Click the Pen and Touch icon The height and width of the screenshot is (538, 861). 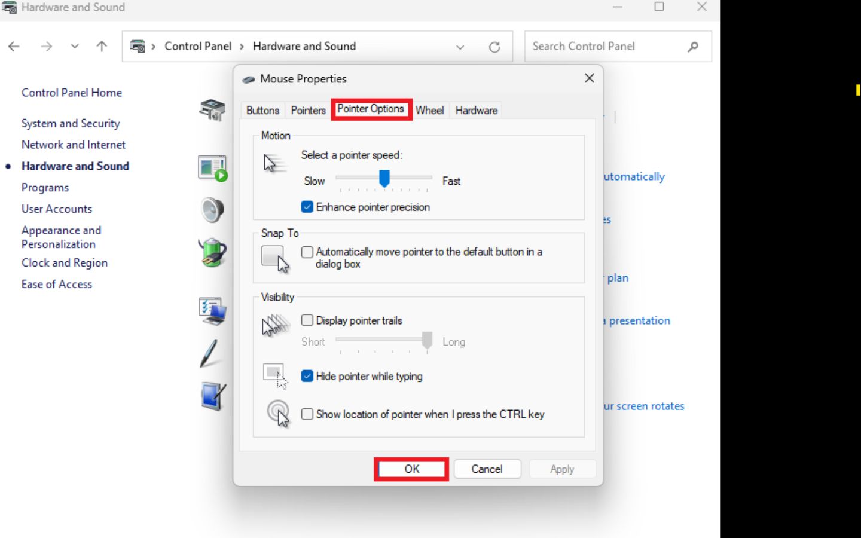[x=209, y=353]
